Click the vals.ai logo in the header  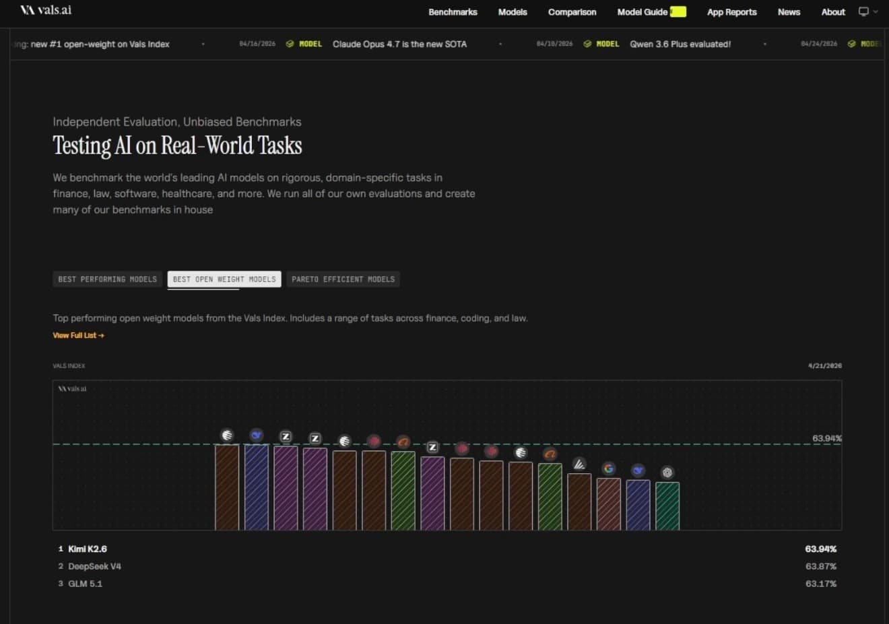[46, 10]
